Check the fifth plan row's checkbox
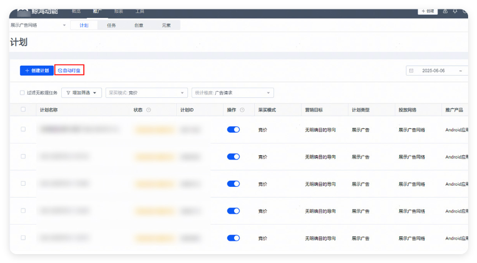The width and height of the screenshot is (477, 263). (23, 237)
